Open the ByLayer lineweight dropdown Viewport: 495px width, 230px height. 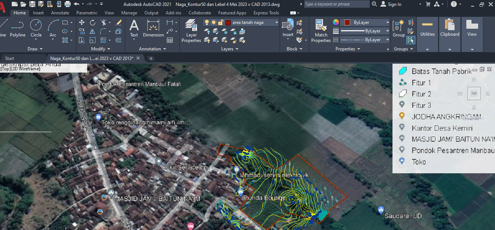(x=365, y=31)
